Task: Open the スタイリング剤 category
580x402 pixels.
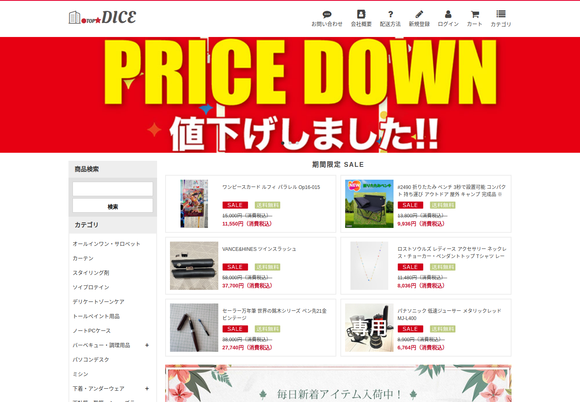Action: (x=91, y=273)
